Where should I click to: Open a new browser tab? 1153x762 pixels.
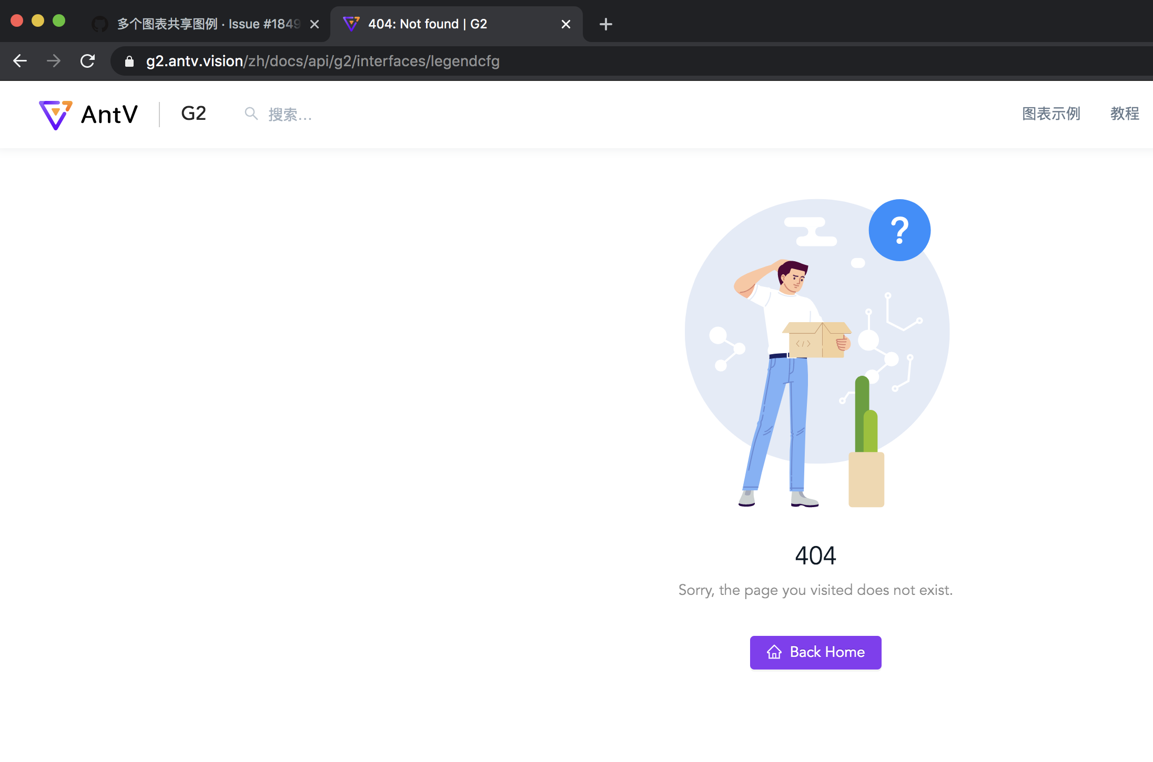pyautogui.click(x=605, y=24)
